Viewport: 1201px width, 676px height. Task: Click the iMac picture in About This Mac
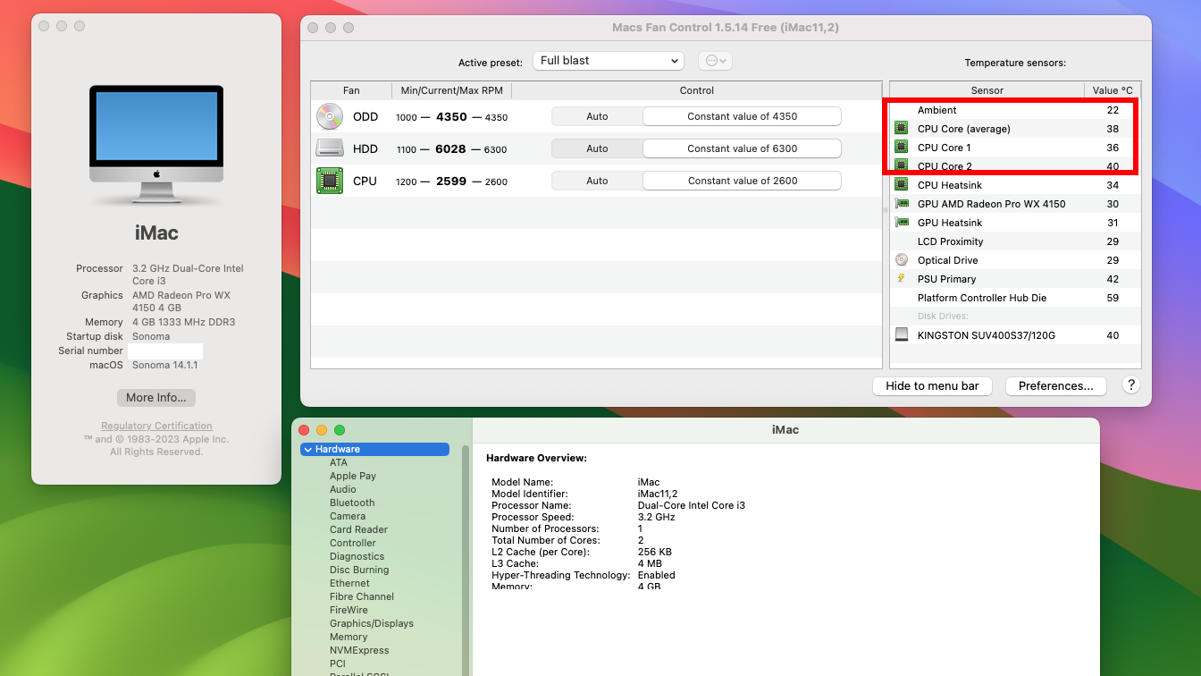[156, 144]
